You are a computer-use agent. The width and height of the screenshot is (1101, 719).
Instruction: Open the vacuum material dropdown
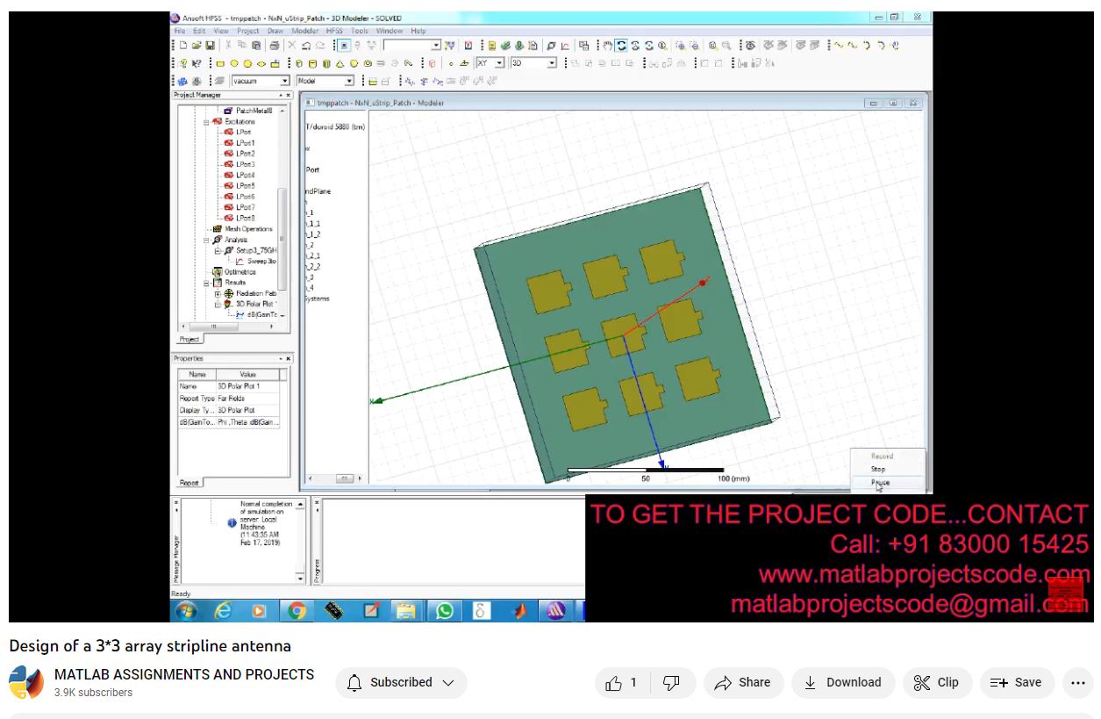click(x=284, y=82)
